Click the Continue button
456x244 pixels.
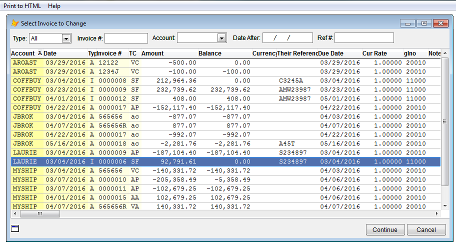coord(385,229)
